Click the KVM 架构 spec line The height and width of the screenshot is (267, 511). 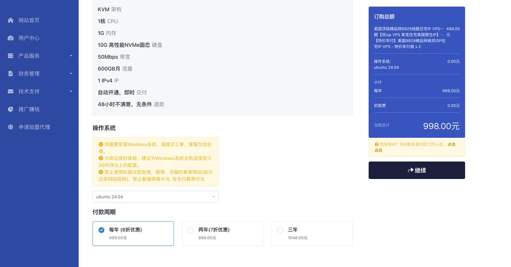click(x=110, y=9)
